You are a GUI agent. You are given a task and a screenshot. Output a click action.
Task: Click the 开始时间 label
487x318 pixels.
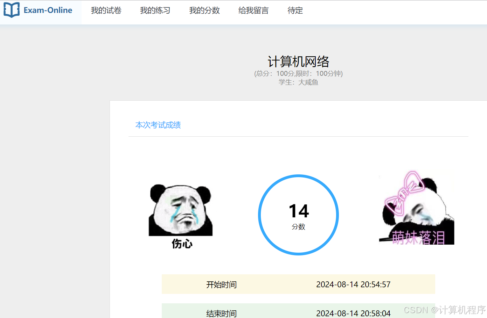221,284
